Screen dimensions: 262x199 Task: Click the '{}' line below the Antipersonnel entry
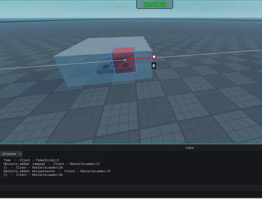click(33, 175)
